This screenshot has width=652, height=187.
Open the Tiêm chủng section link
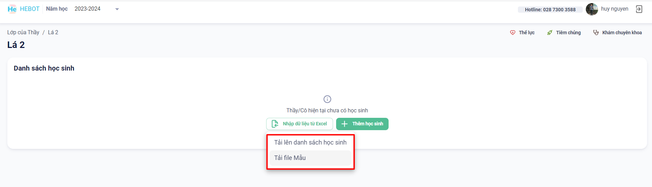coord(568,33)
